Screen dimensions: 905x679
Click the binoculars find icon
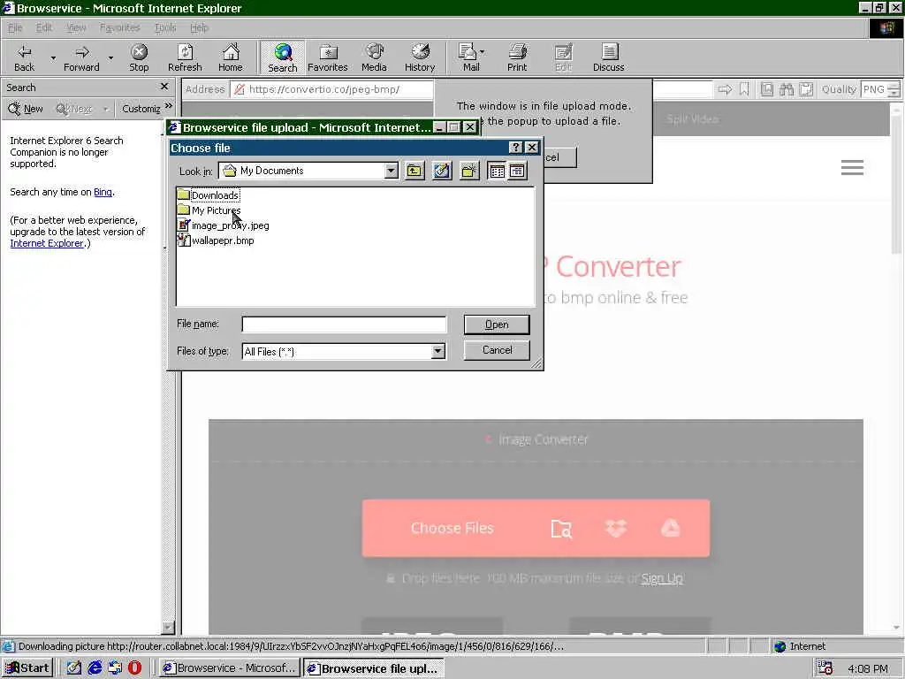click(x=786, y=89)
